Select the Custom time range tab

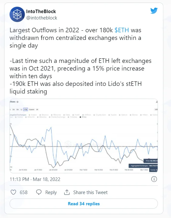pos(32,109)
